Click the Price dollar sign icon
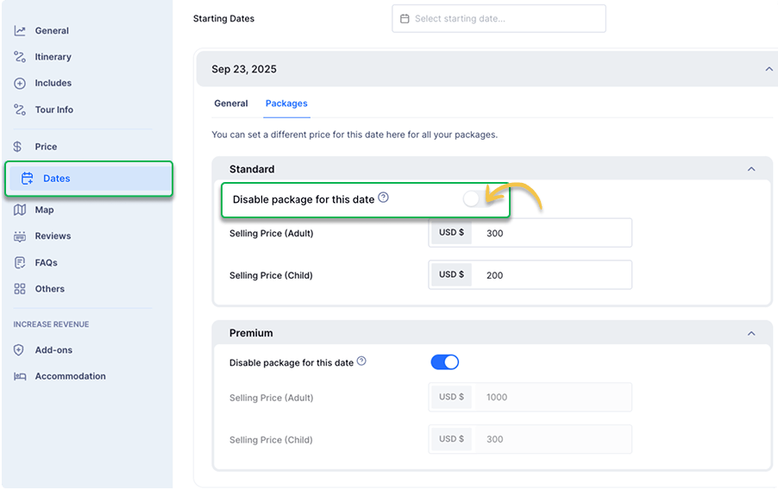Image resolution: width=778 pixels, height=490 pixels. pyautogui.click(x=18, y=147)
